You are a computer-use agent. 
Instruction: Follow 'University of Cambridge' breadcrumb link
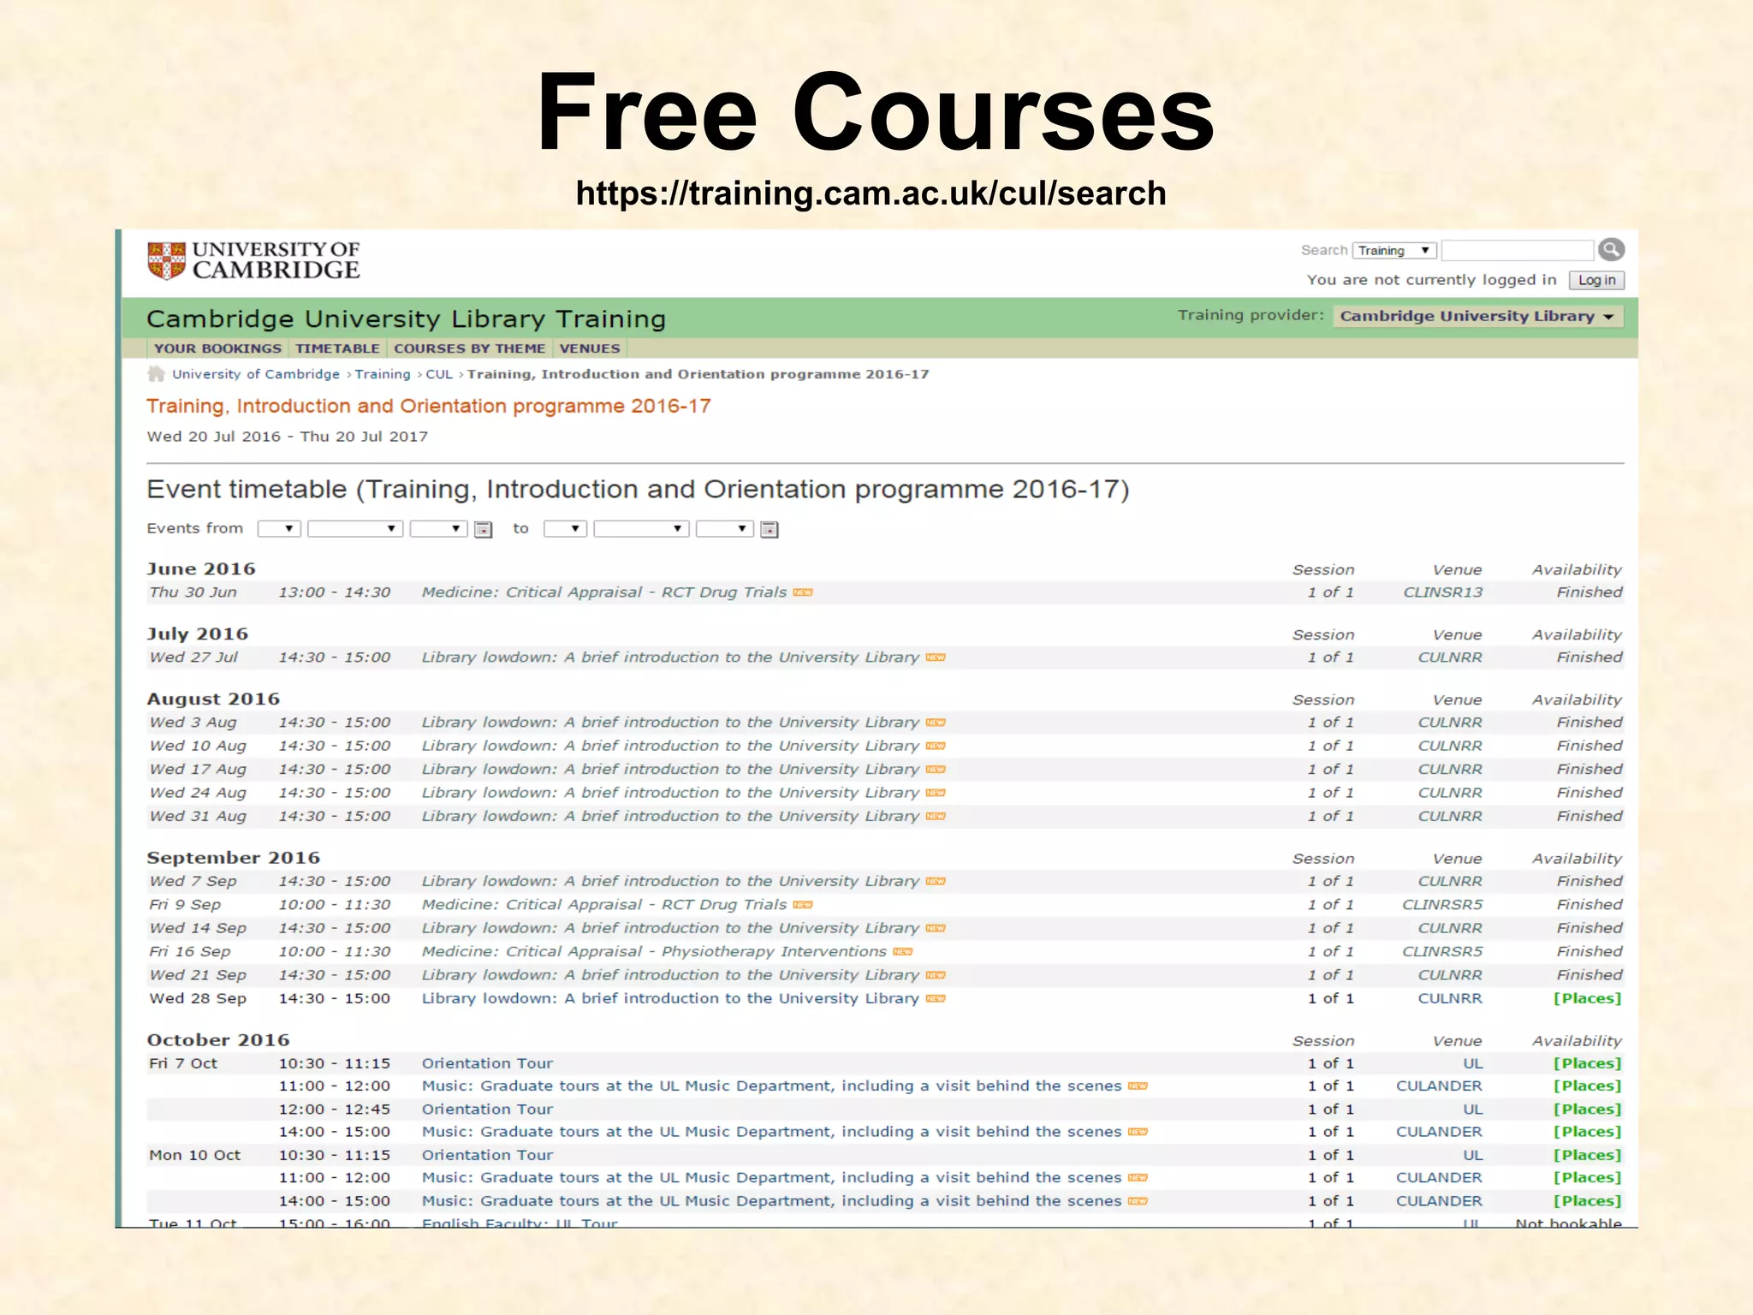256,374
